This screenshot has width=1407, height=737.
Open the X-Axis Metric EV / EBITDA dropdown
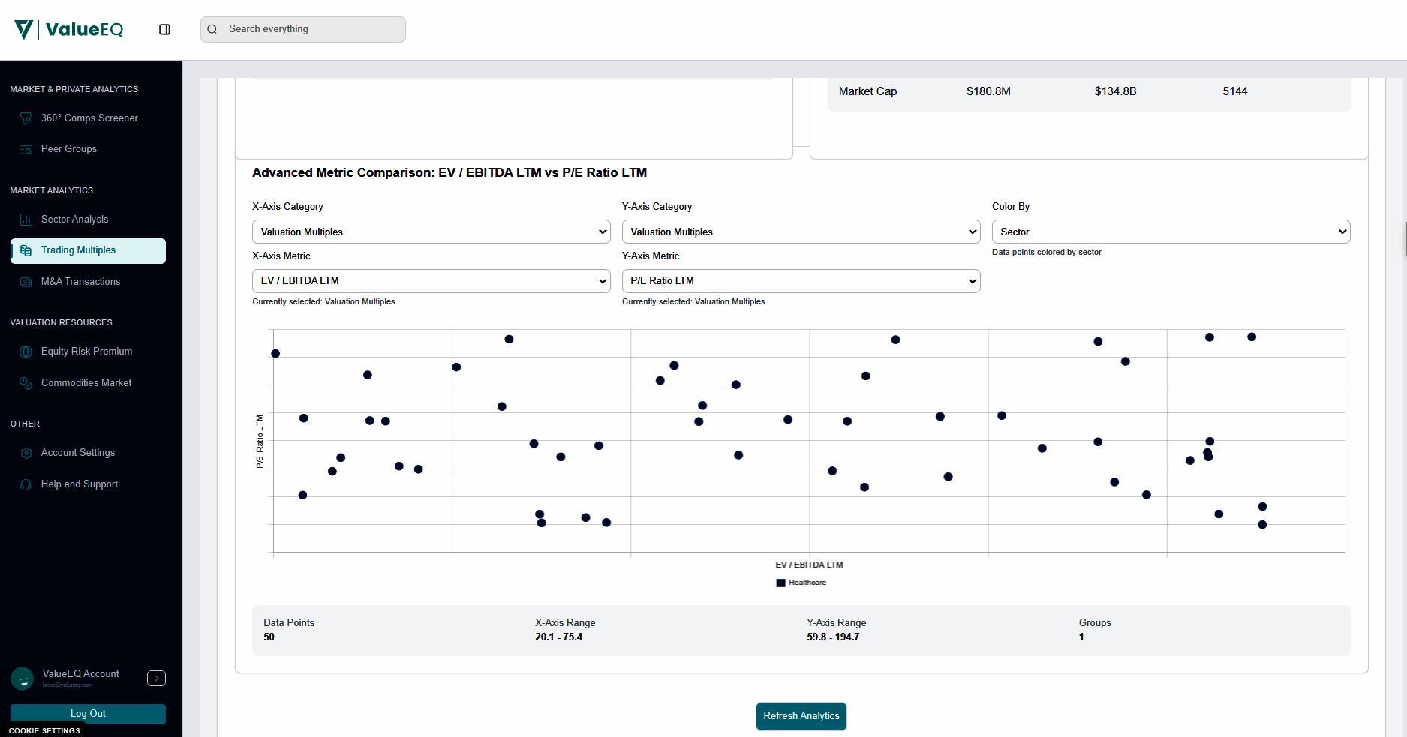431,281
